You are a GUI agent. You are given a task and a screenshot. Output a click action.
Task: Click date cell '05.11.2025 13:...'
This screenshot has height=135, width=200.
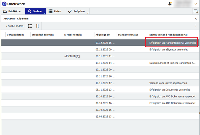click(x=105, y=90)
